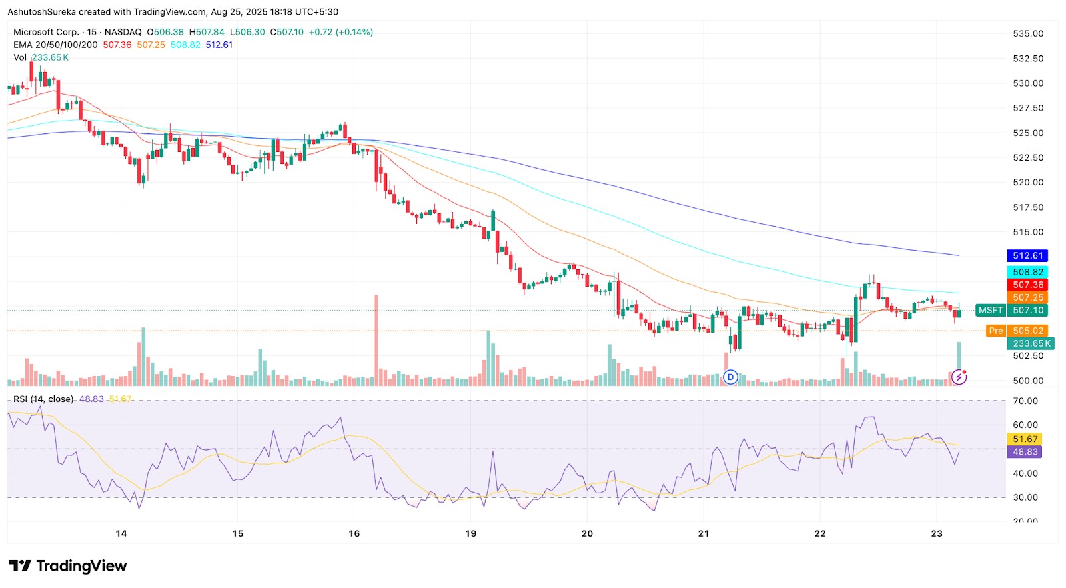Screen dimensions: 1066x588
Task: Click the 500.00 price axis label
Action: 1028,381
